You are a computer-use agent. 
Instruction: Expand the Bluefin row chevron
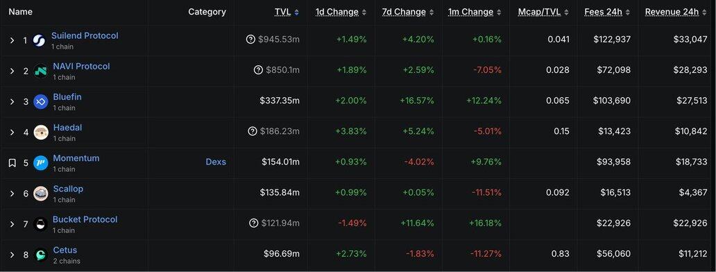(x=12, y=102)
